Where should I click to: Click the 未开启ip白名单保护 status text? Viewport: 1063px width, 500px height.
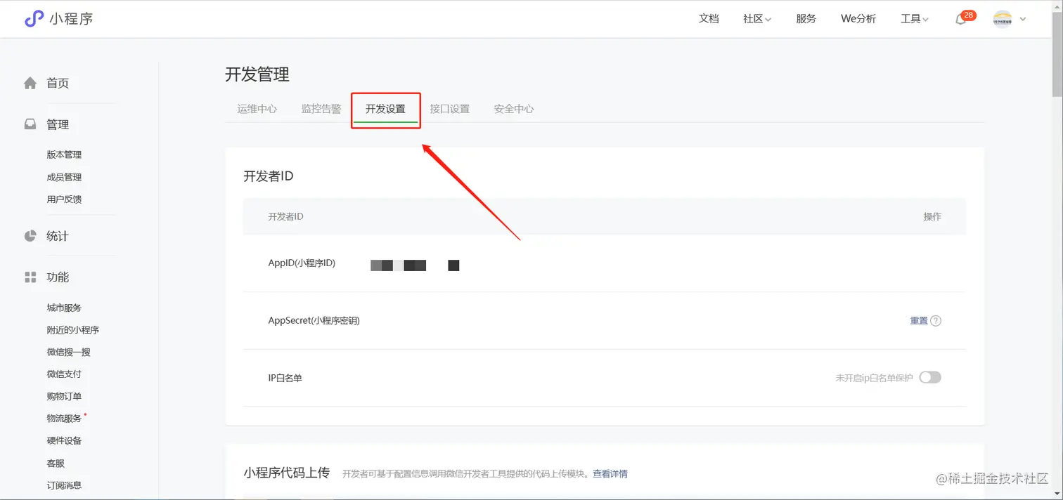tap(874, 378)
